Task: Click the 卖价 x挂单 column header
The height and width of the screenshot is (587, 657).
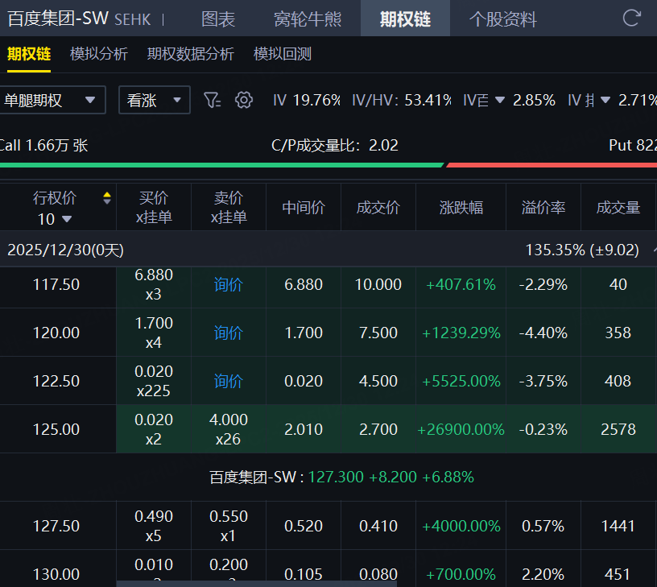Action: pos(229,208)
